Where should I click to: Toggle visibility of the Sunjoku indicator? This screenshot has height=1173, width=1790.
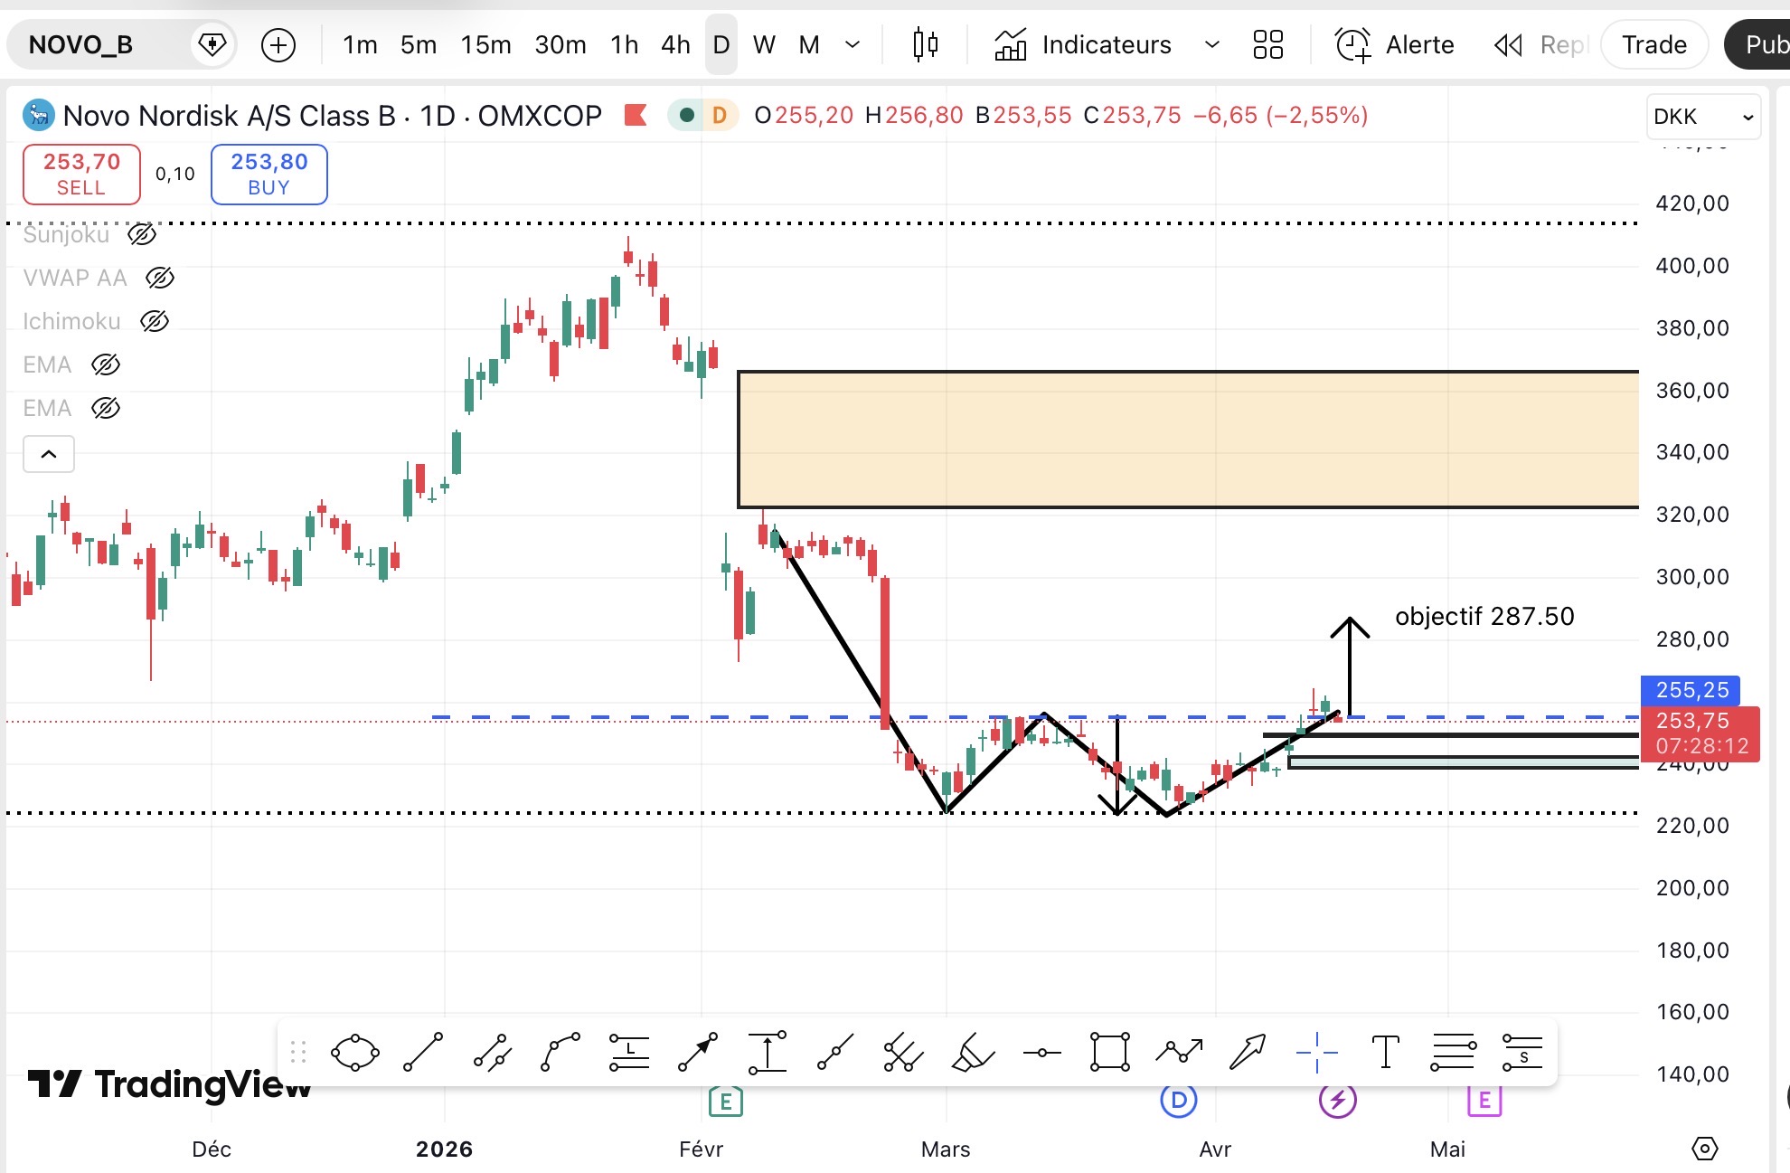(142, 235)
